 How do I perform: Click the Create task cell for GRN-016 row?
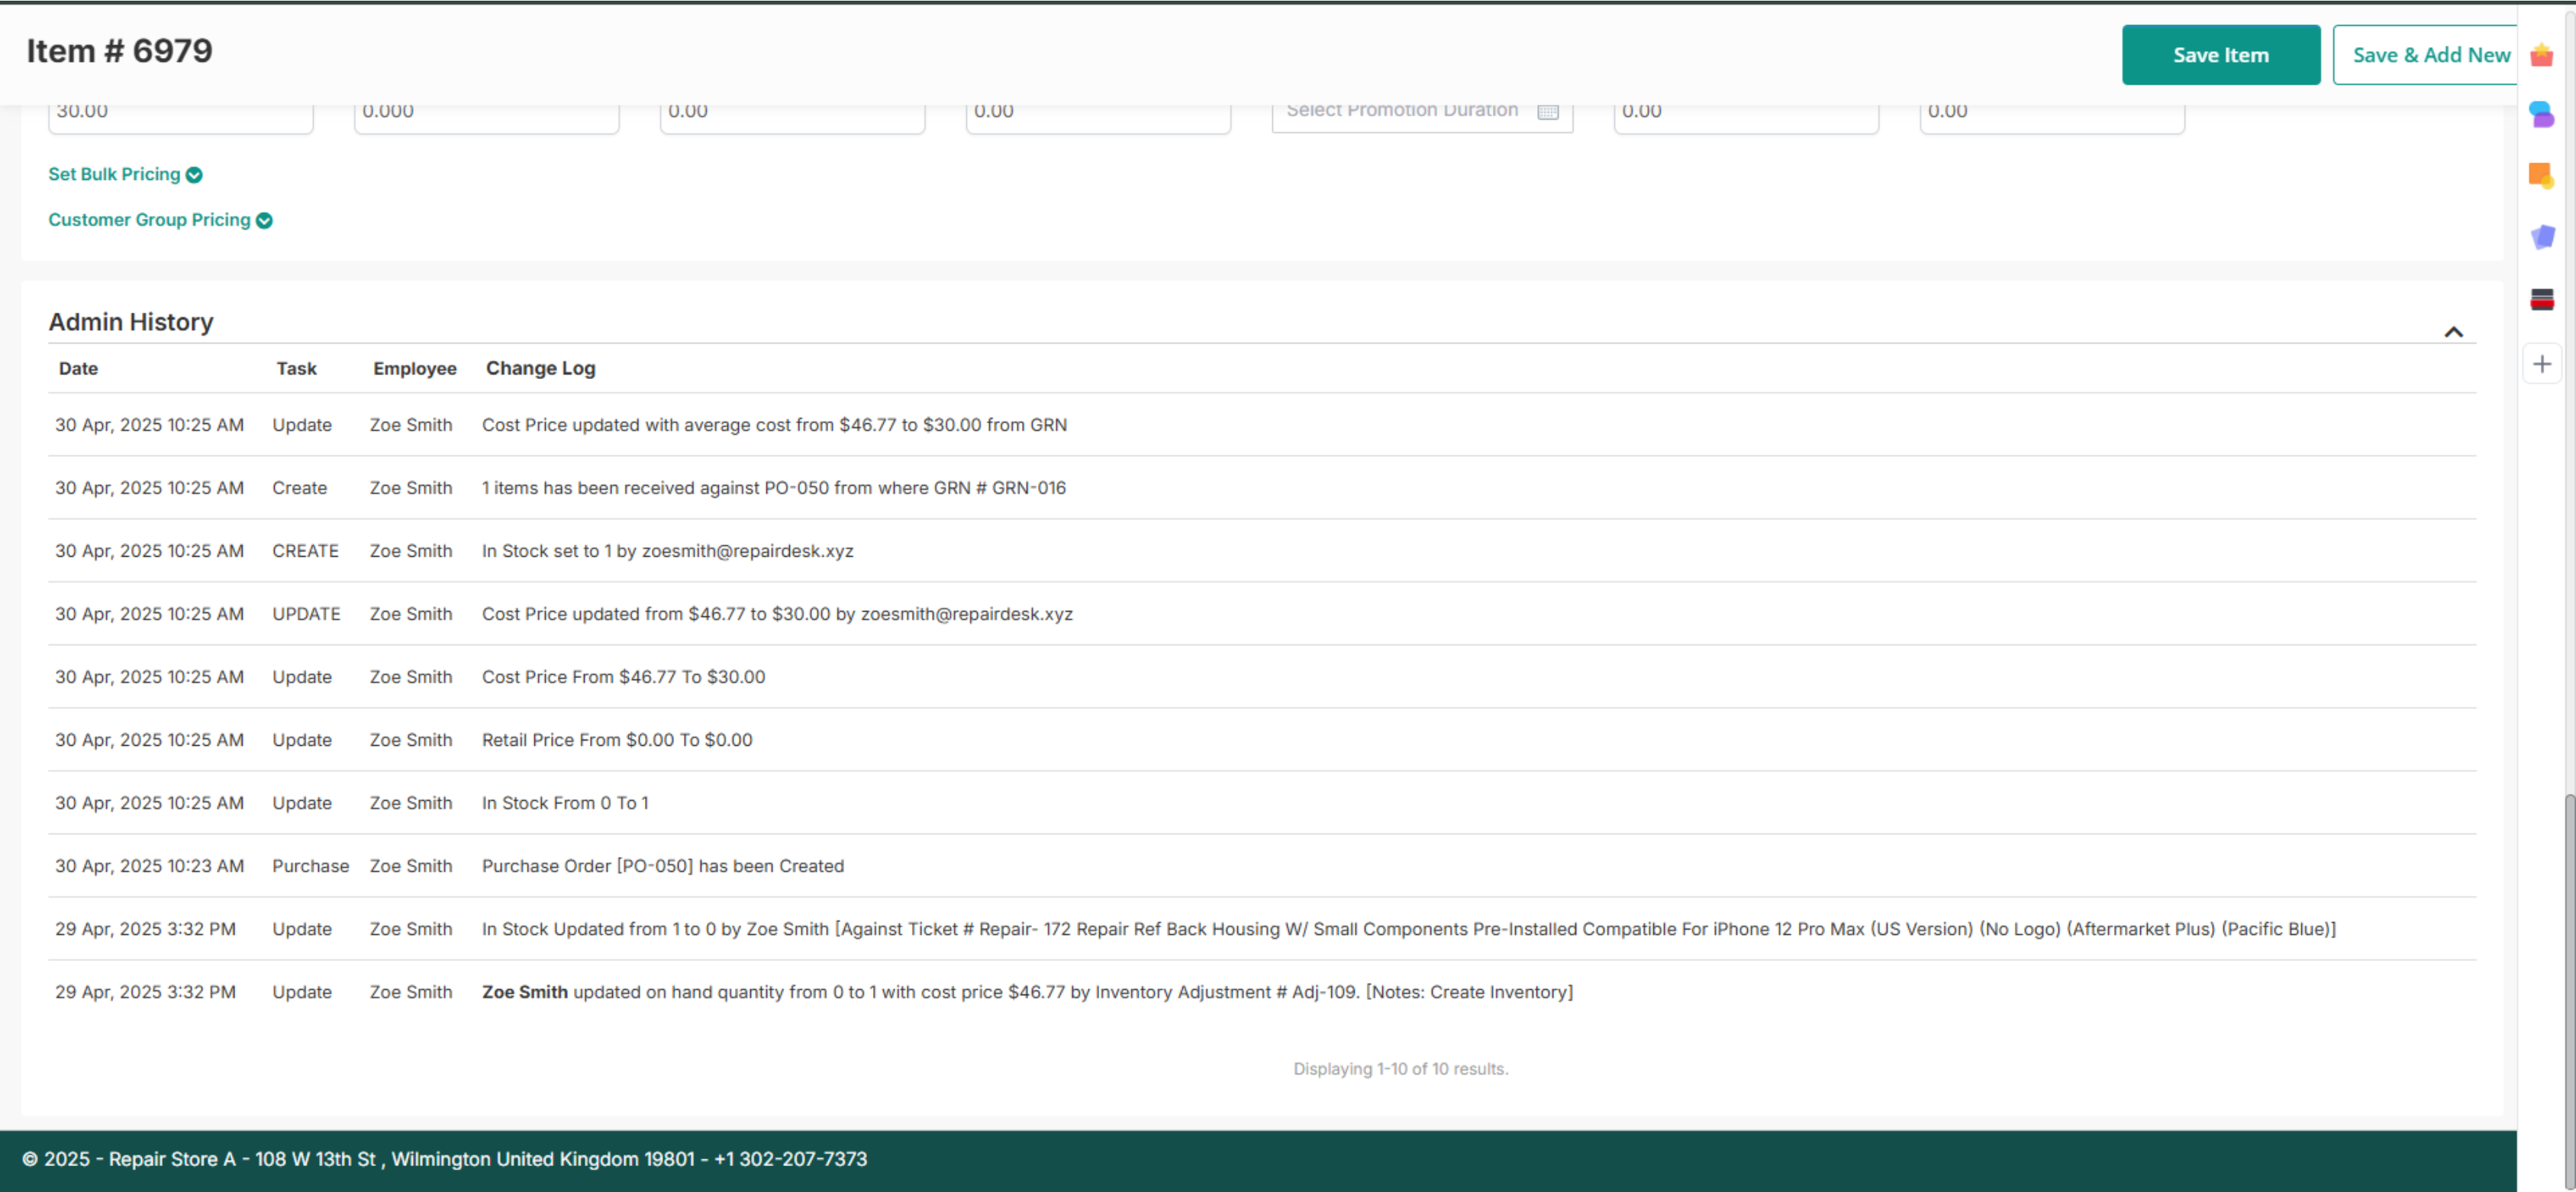(299, 487)
